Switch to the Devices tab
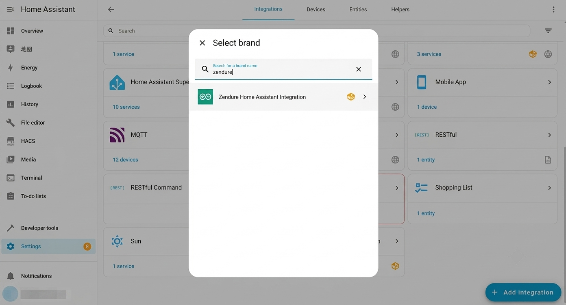 (x=316, y=9)
